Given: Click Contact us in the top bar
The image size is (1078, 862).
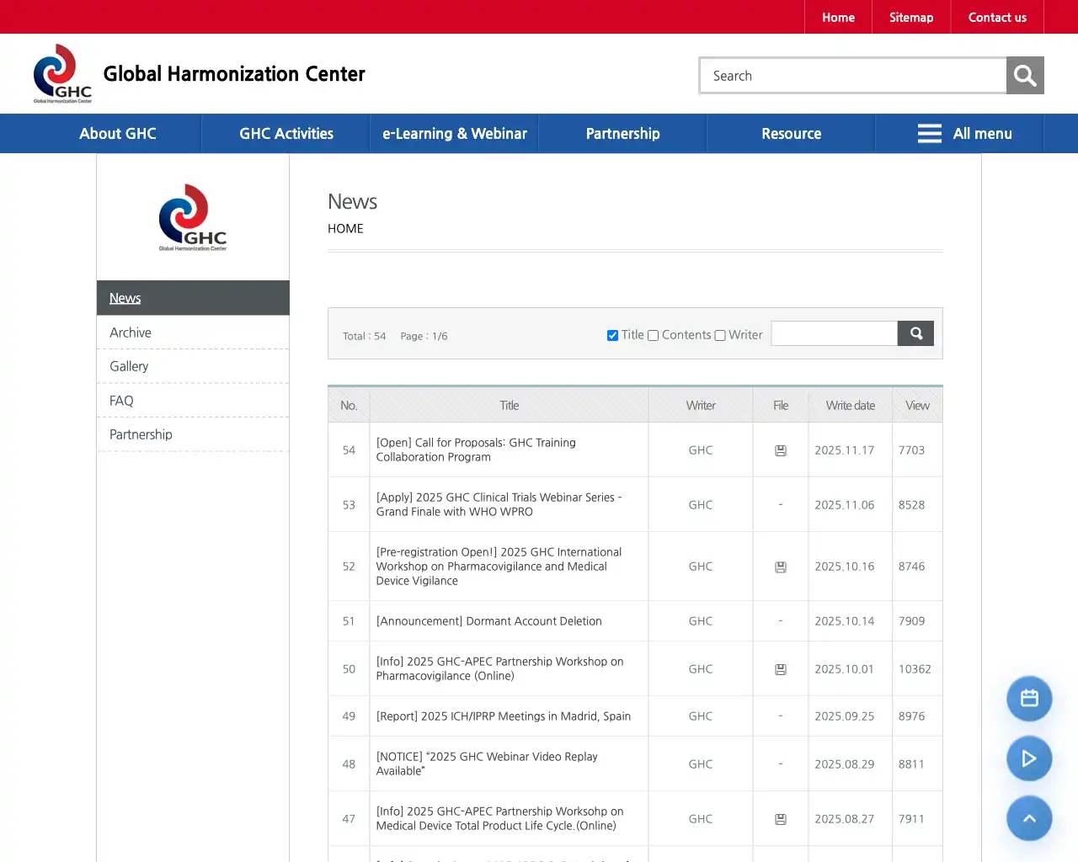Looking at the screenshot, I should point(997,17).
